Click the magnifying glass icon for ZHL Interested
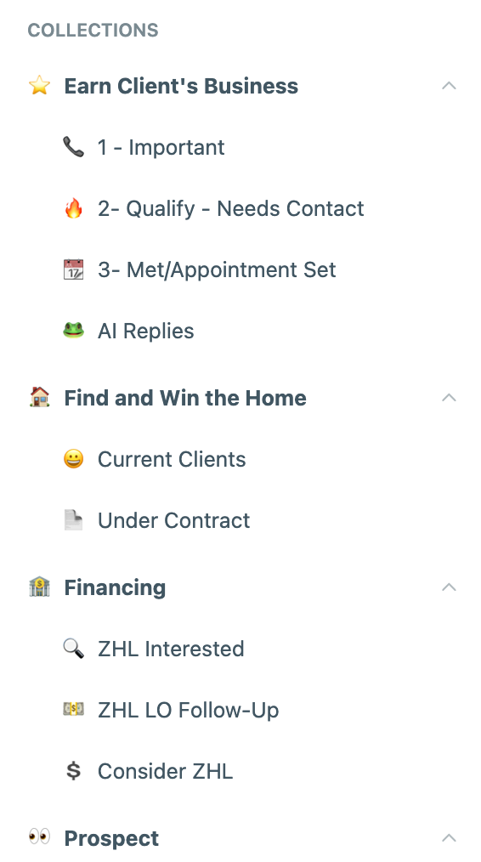Viewport: 481px width, 862px height. point(73,649)
